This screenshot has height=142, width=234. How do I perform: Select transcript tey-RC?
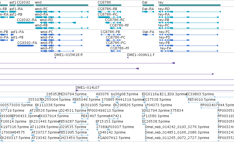[x=164, y=25]
